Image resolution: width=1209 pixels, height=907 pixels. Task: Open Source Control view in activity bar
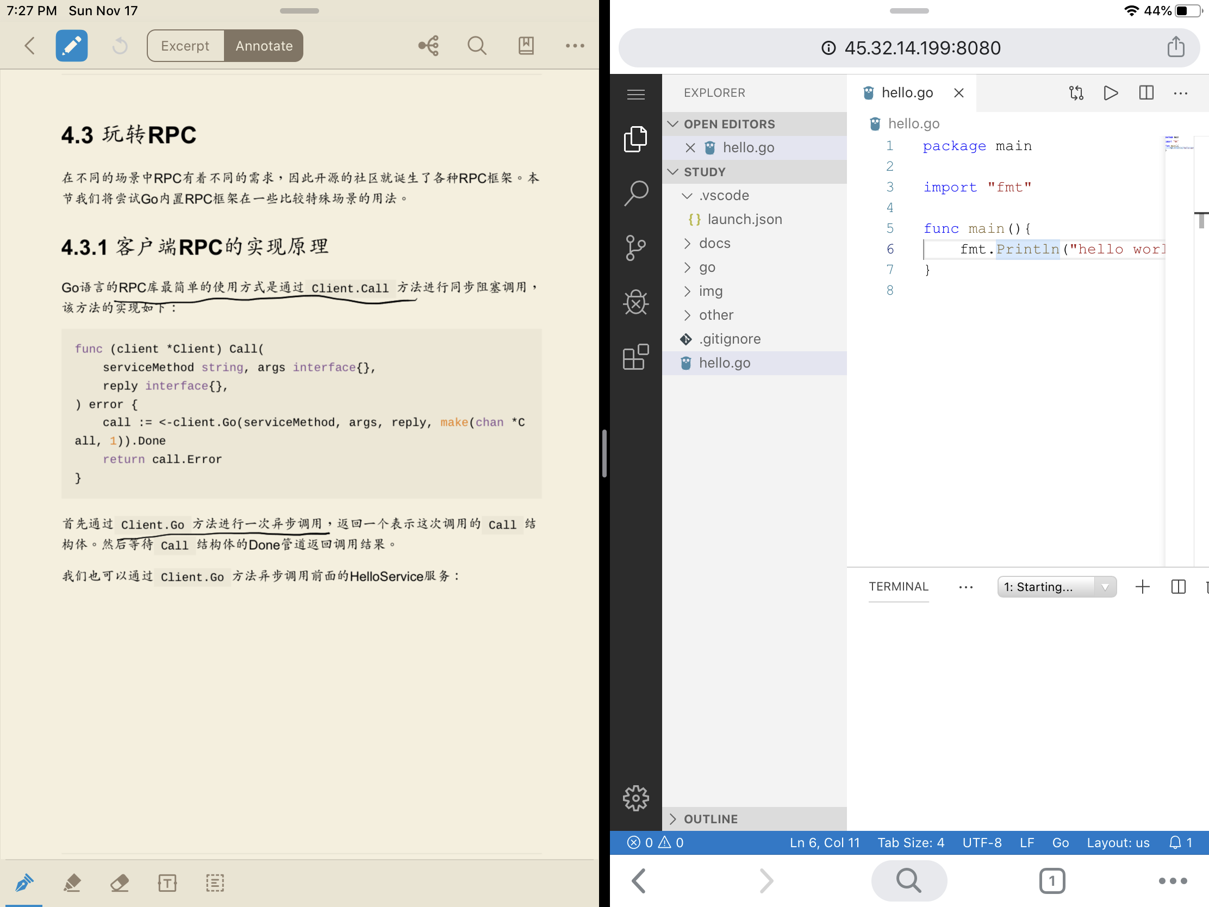635,247
